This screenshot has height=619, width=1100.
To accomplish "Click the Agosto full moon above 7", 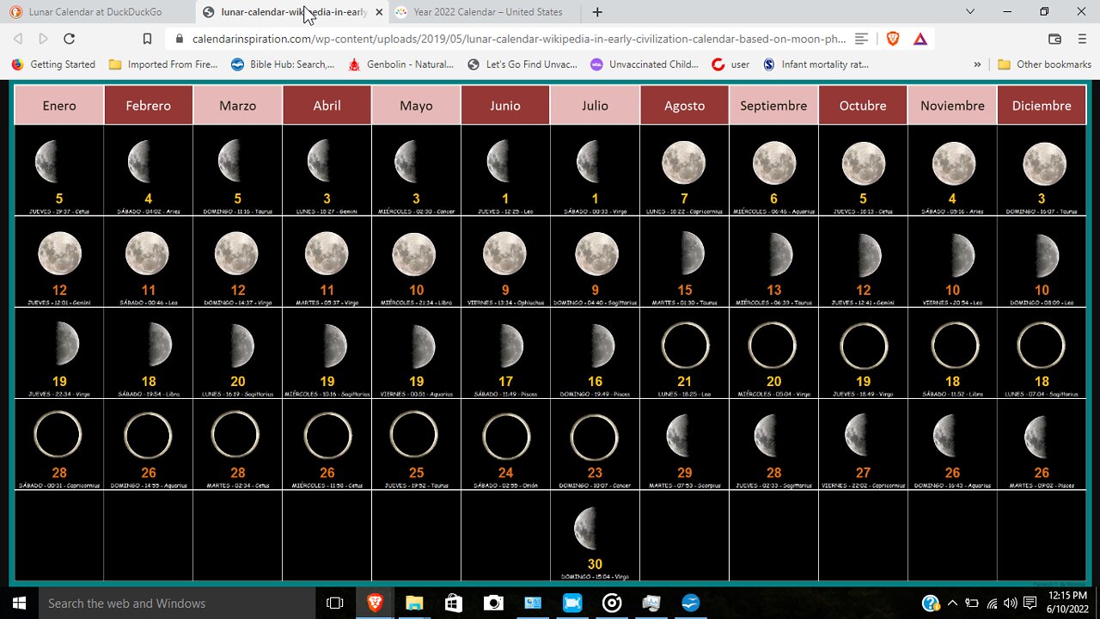I will pos(684,163).
